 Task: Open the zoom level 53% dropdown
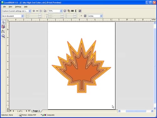pyautogui.click(x=61, y=11)
